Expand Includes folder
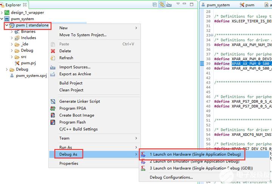The width and height of the screenshot is (272, 184). click(x=12, y=38)
